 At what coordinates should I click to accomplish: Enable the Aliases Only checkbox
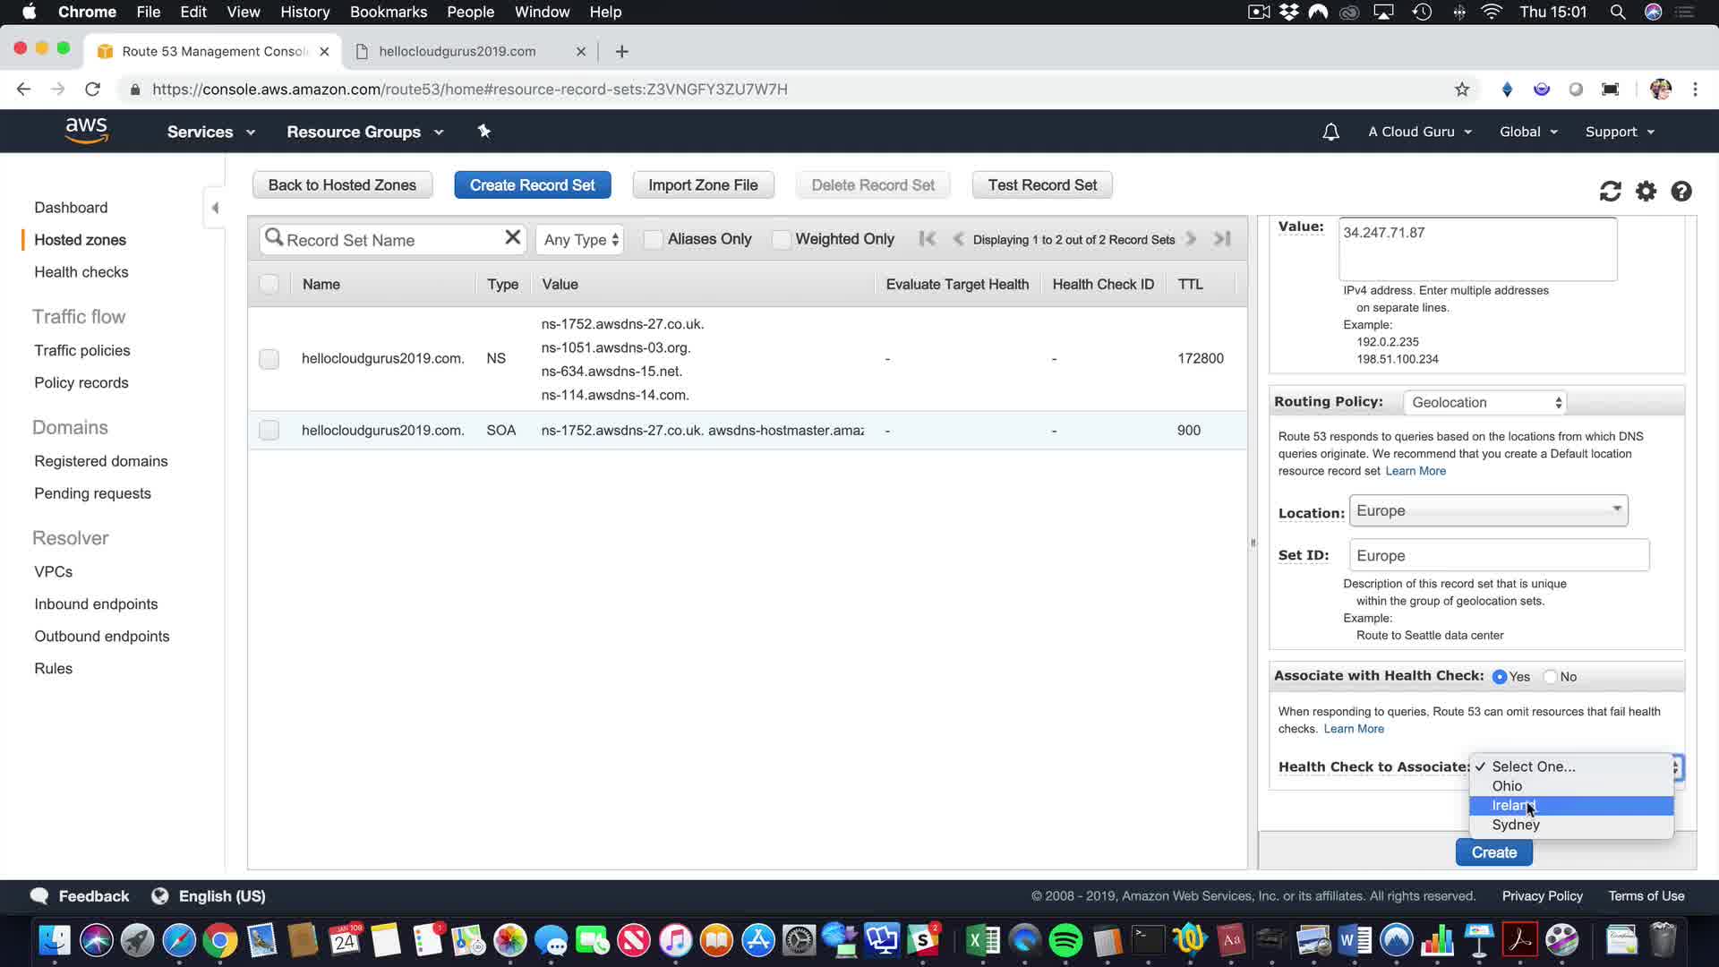coord(653,239)
